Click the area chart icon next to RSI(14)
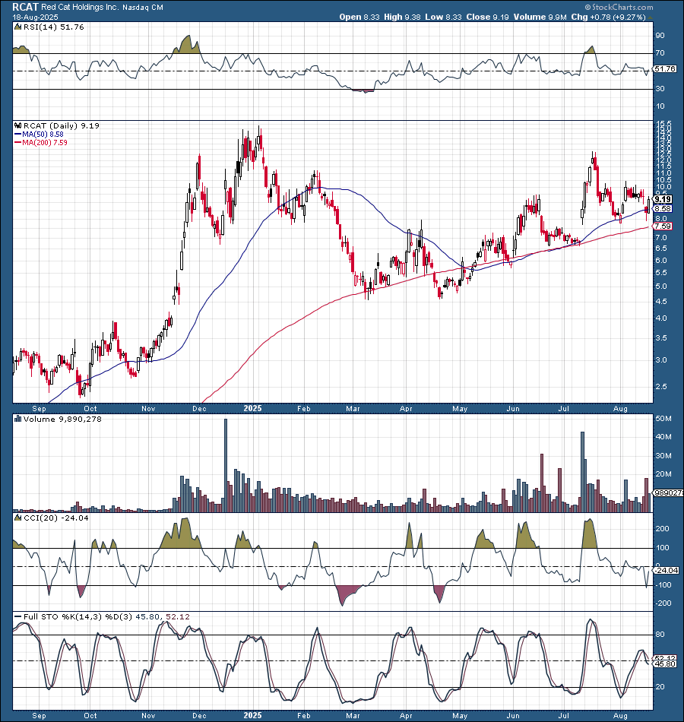 click(x=16, y=25)
